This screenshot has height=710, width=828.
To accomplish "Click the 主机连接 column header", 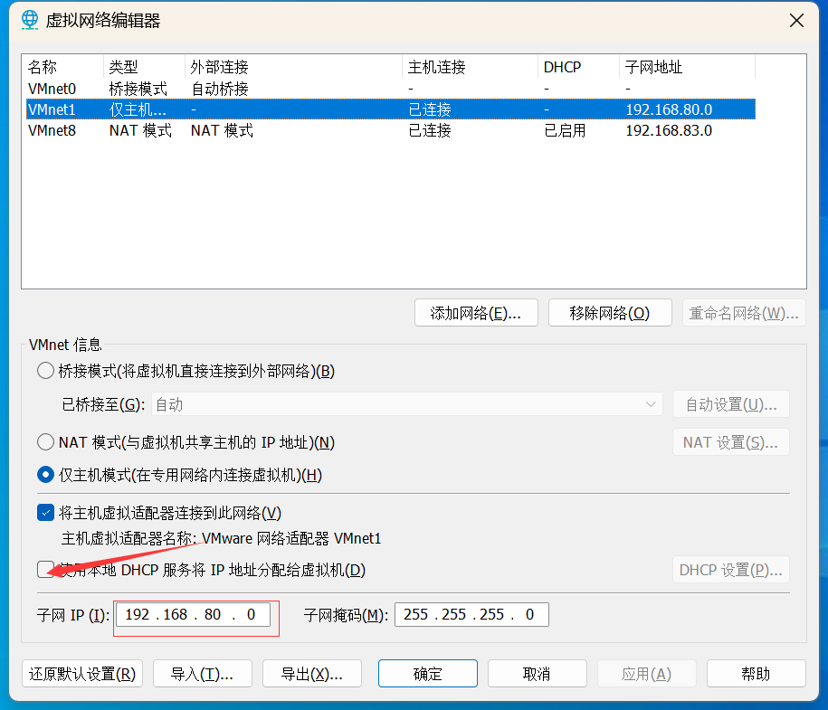I will click(470, 67).
